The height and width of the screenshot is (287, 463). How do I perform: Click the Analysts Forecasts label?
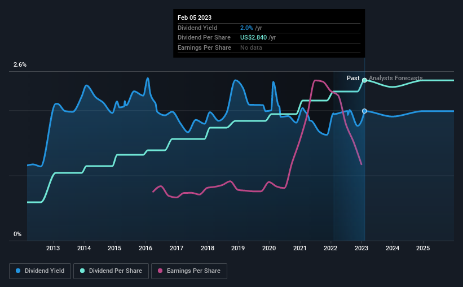[396, 78]
